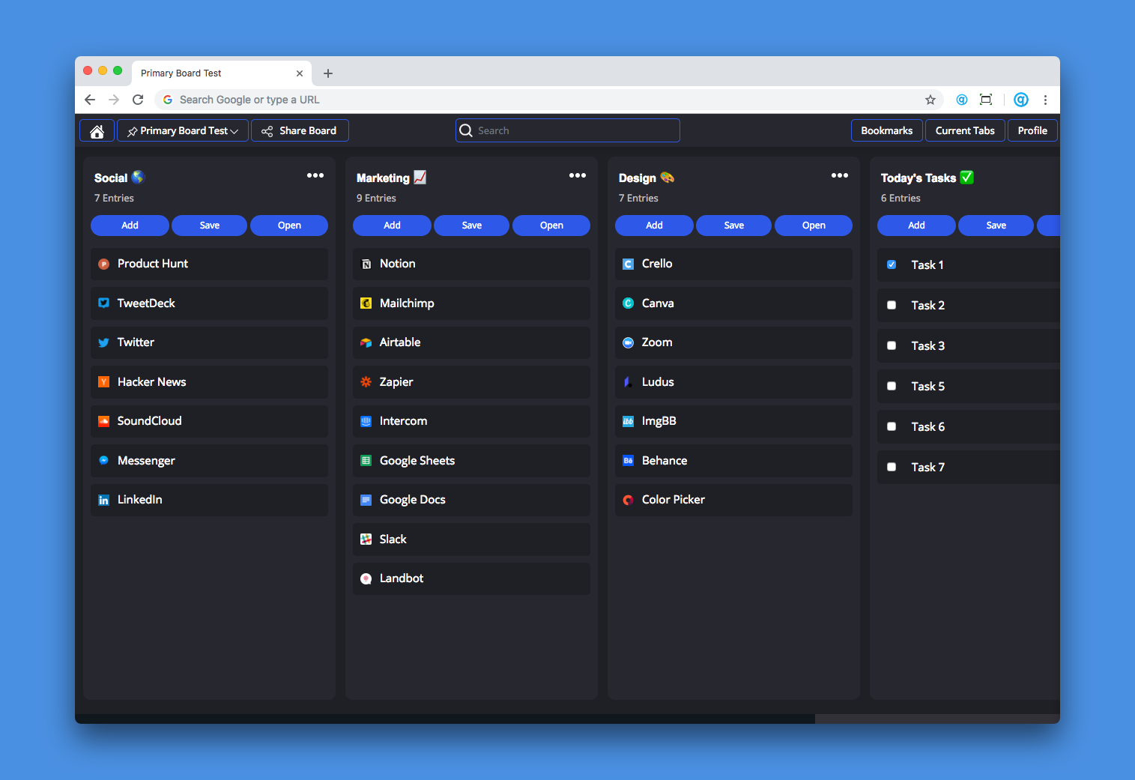Click the Share Board button
This screenshot has width=1135, height=780.
300,131
